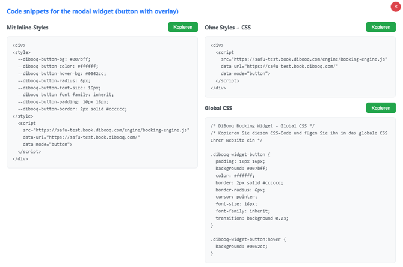Image resolution: width=403 pixels, height=267 pixels.
Task: Click the --dibooq-button-bg: #007bff line
Action: [x=54, y=59]
